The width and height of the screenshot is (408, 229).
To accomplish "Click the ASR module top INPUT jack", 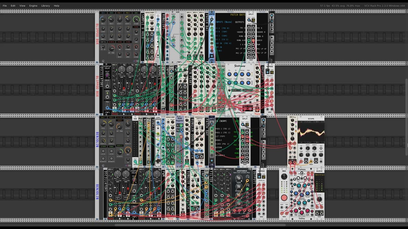I will [x=173, y=17].
